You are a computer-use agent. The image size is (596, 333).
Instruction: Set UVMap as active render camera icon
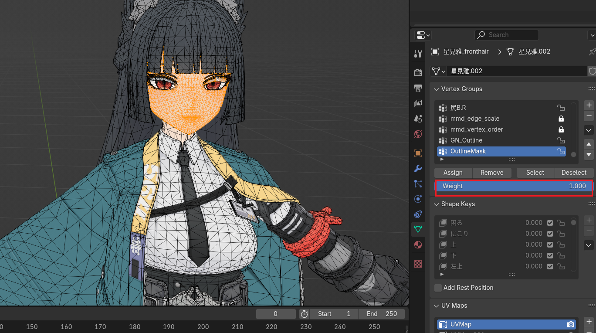pos(570,324)
